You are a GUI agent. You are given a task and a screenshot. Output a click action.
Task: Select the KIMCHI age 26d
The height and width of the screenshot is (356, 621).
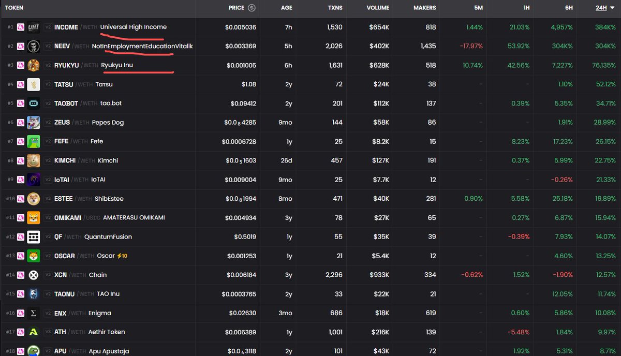[286, 160]
